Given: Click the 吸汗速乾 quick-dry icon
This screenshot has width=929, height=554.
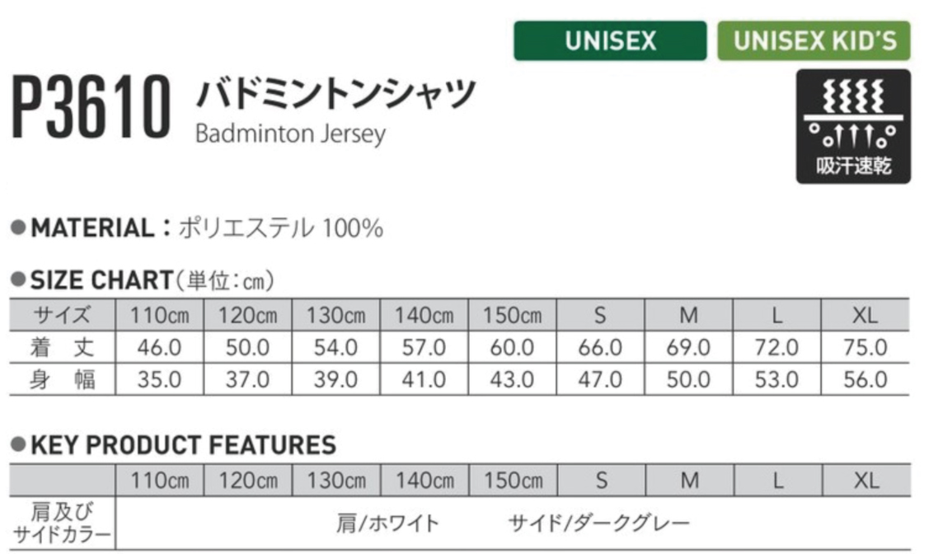Looking at the screenshot, I should 853,126.
